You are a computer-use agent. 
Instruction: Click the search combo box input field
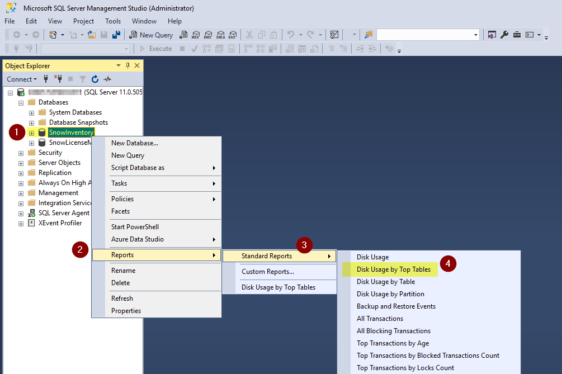click(425, 35)
